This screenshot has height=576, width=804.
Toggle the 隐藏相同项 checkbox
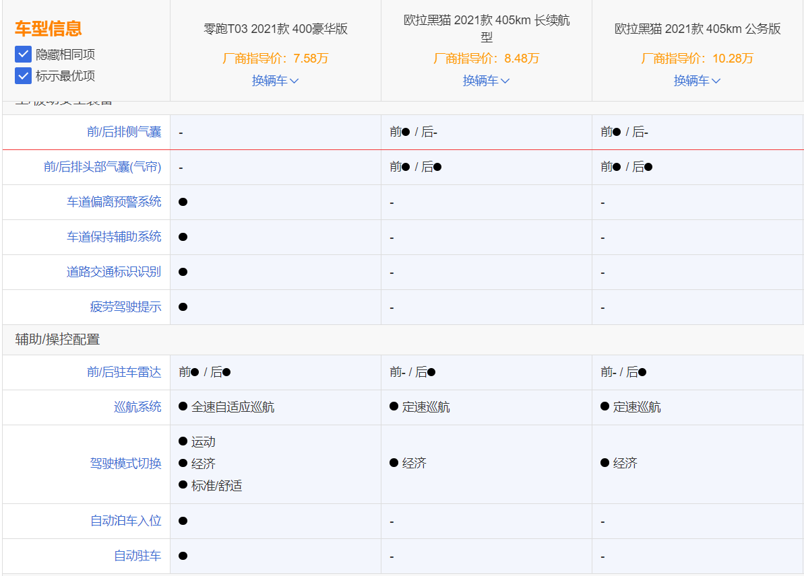click(x=23, y=55)
